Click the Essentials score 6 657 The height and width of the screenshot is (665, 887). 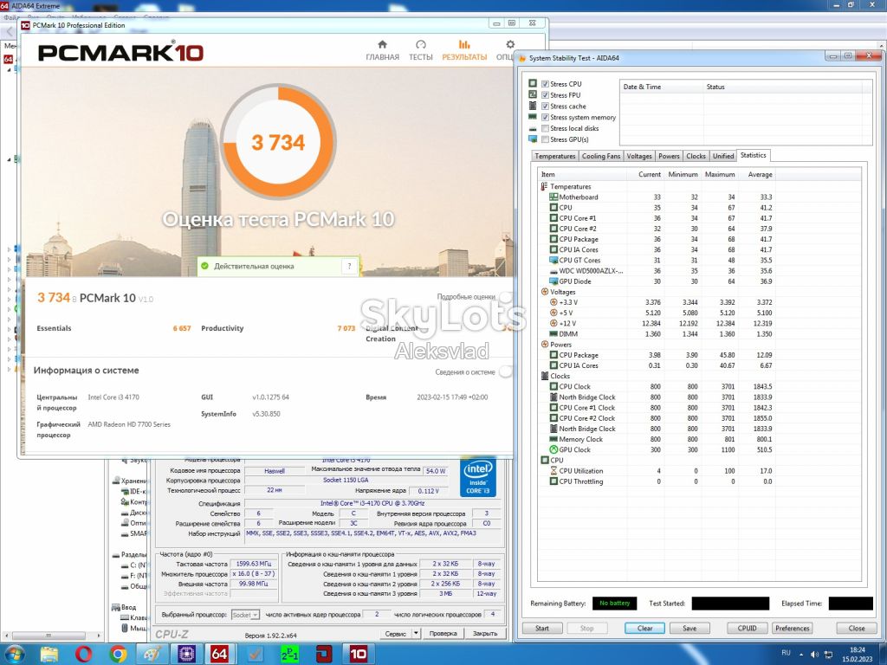click(182, 328)
